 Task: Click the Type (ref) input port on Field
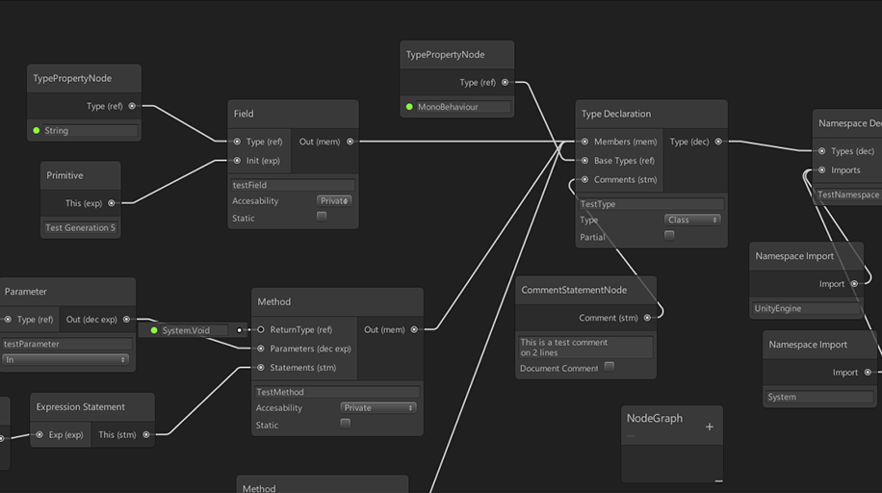tap(237, 142)
